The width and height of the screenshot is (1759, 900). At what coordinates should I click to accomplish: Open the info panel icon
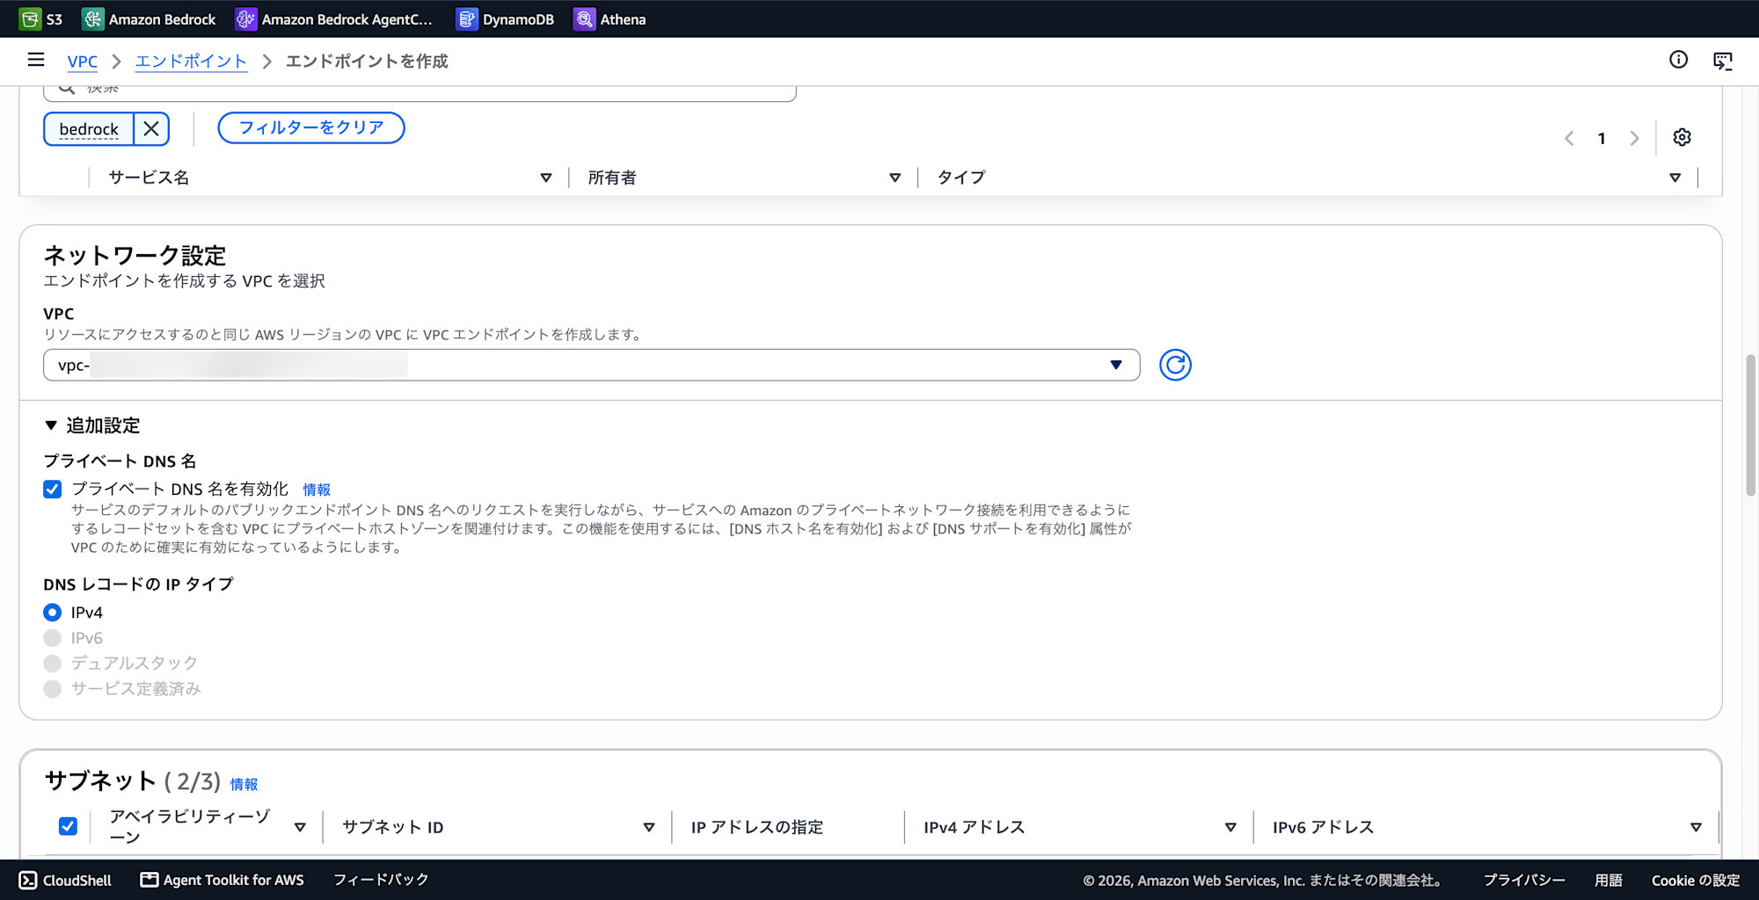(1678, 60)
